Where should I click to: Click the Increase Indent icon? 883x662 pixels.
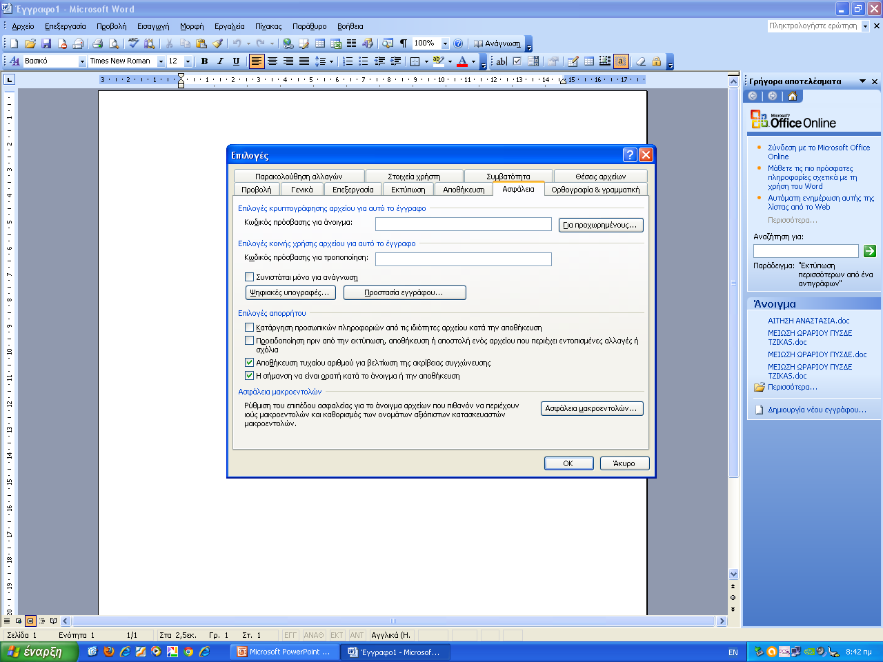click(396, 61)
